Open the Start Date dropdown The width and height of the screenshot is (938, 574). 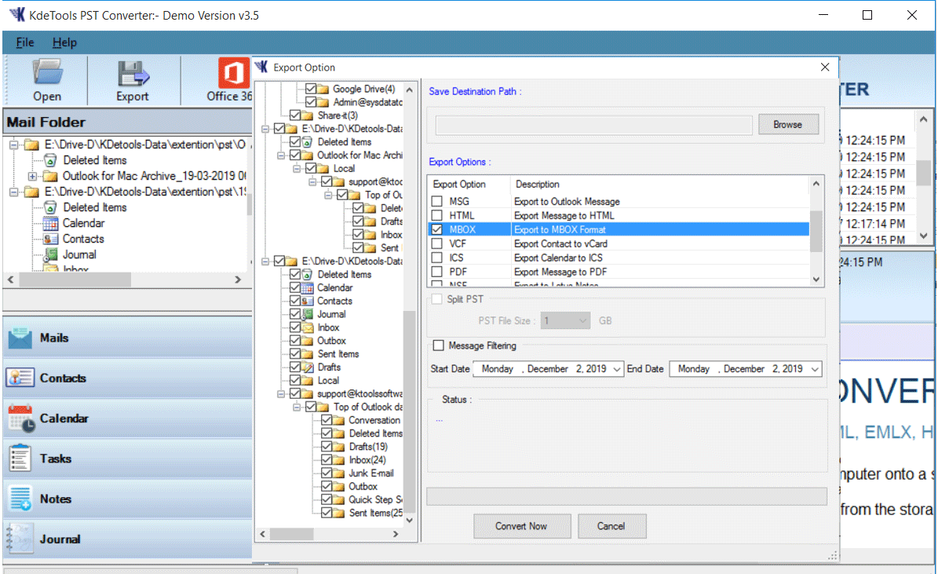point(617,368)
